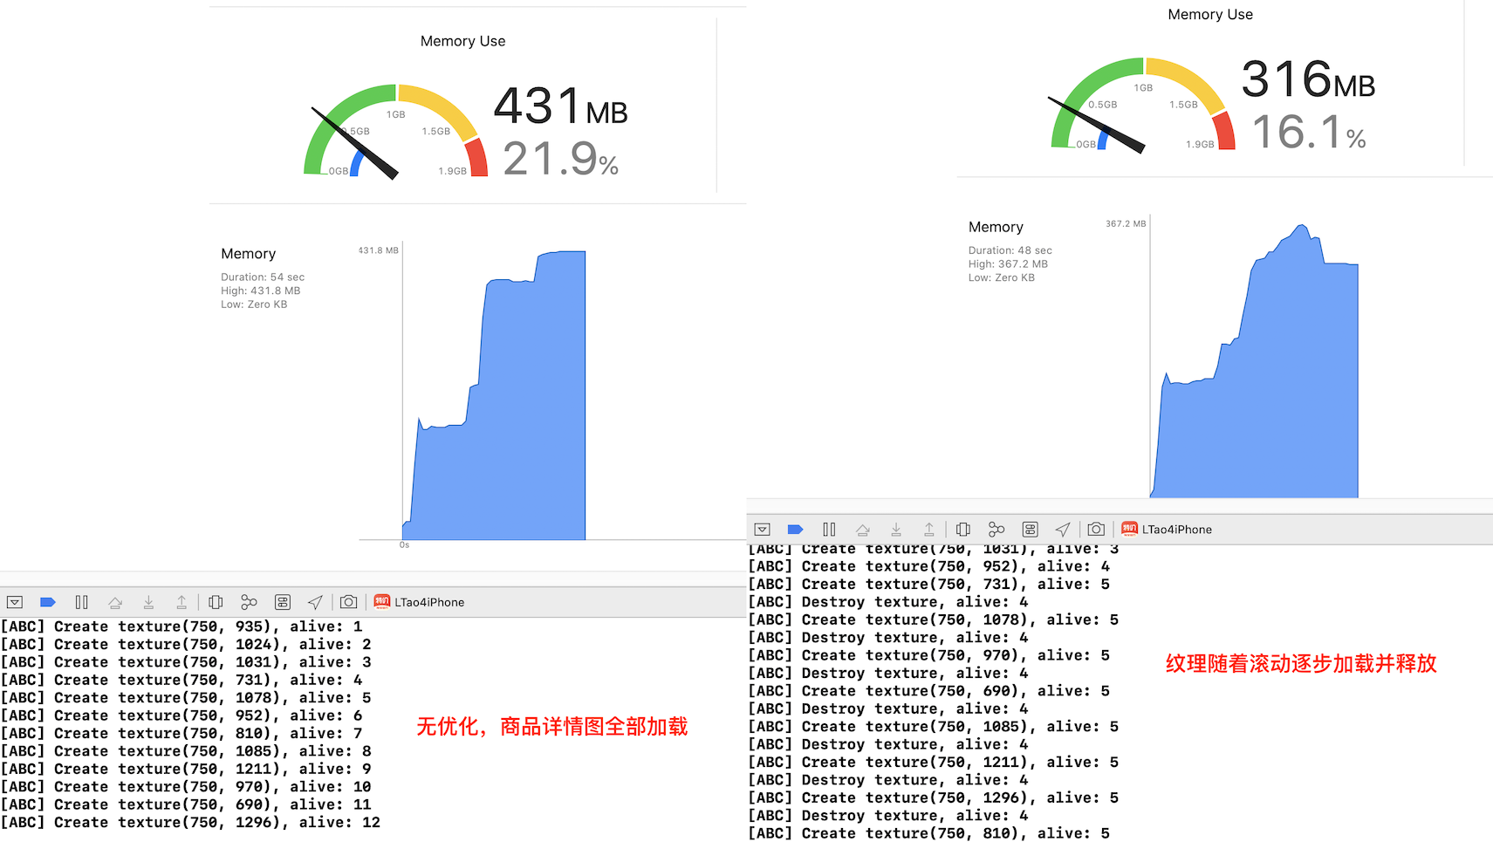The height and width of the screenshot is (842, 1493).
Task: Open Debug View Hierarchy in the 316 MB panel toolbar
Action: [963, 530]
